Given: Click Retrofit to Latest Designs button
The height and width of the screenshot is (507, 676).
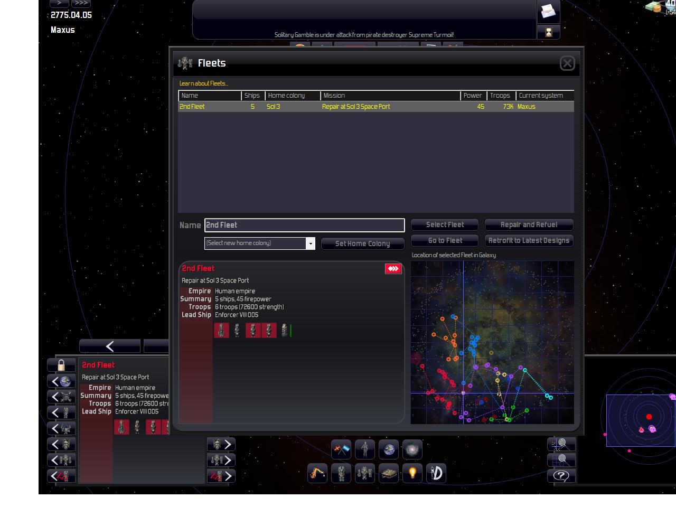Looking at the screenshot, I should 529,240.
